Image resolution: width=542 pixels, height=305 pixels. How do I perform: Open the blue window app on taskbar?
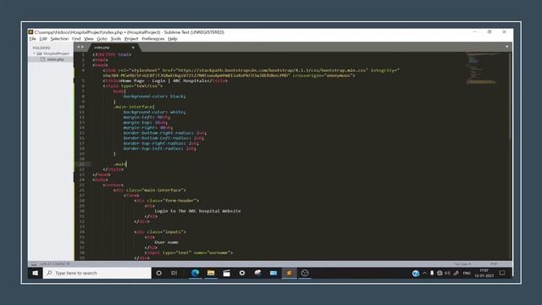coord(274,273)
